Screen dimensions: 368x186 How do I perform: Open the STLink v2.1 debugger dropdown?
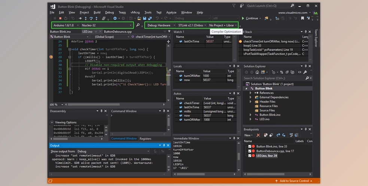[192, 25]
